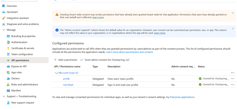
Task: Open the Overview page
Action: coord(12,6)
